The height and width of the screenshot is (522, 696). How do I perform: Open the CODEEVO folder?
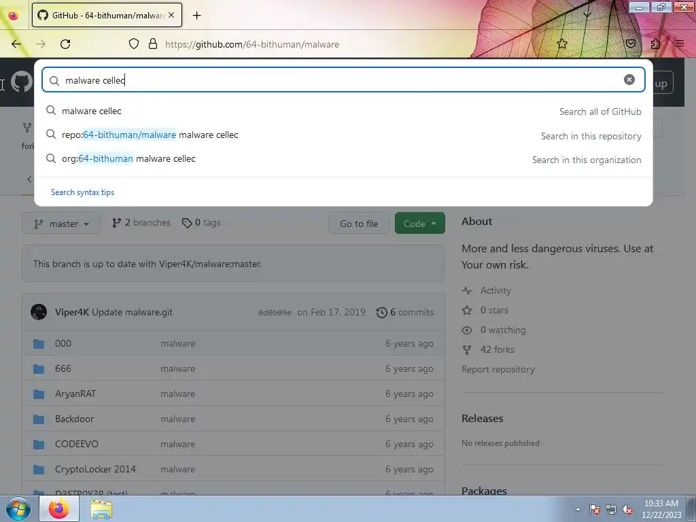coord(77,444)
